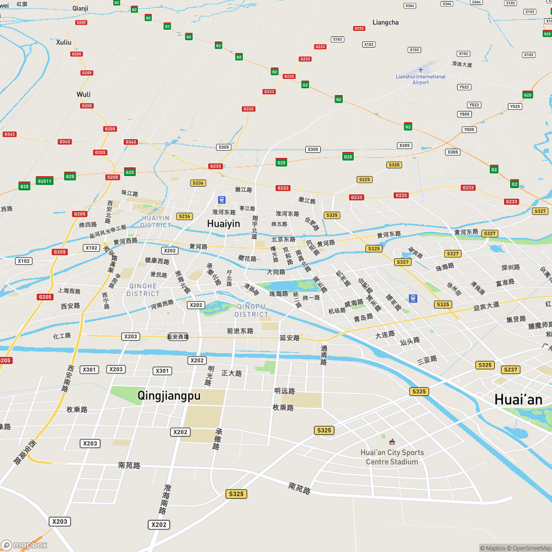
Task: Select the QINGHE DISTRICT label
Action: 143,290
